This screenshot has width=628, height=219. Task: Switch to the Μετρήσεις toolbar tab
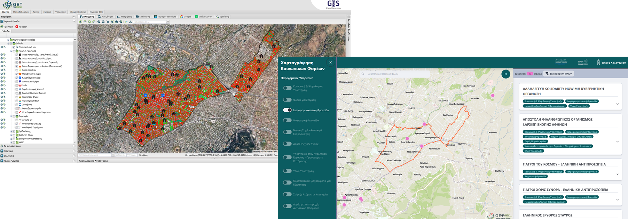tap(125, 17)
